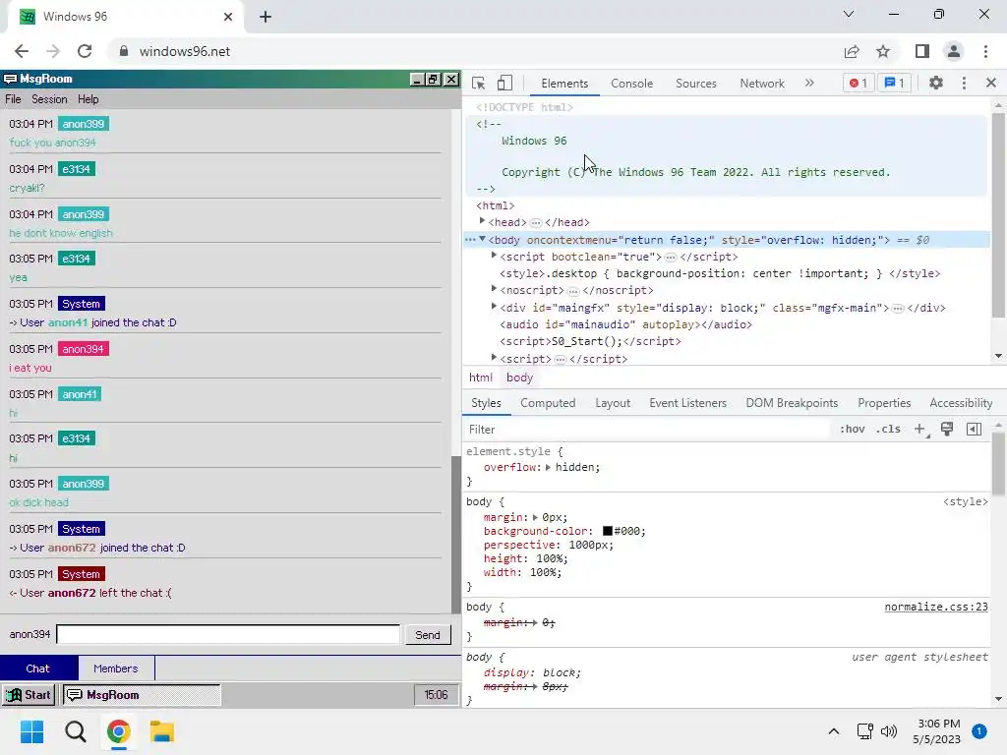The image size is (1007, 755).
Task: Go back in browser history
Action: pyautogui.click(x=22, y=51)
